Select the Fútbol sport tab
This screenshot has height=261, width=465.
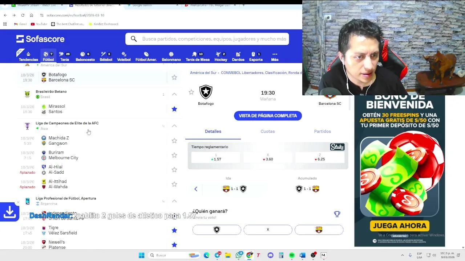pyautogui.click(x=48, y=57)
